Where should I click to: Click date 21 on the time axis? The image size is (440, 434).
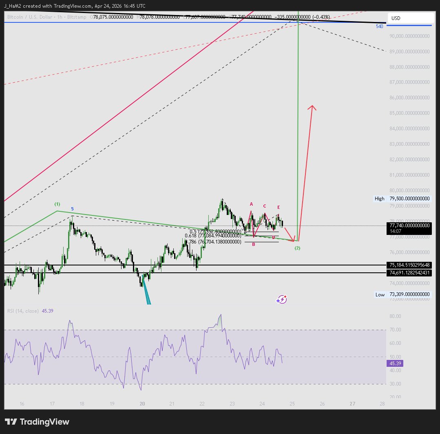coord(172,404)
